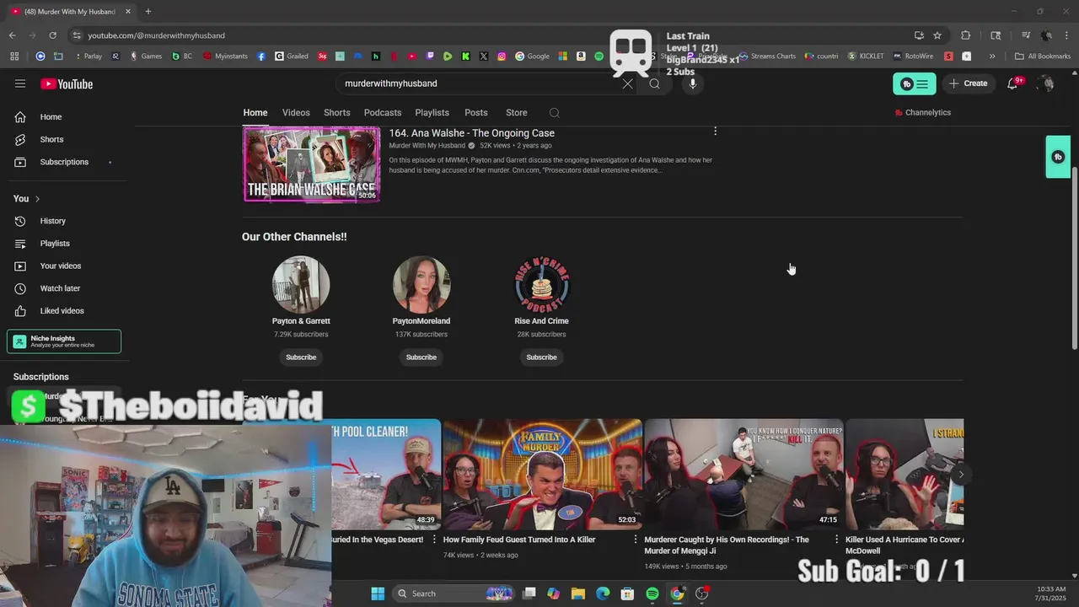The height and width of the screenshot is (607, 1079).
Task: Open Spotify from the taskbar
Action: click(652, 594)
